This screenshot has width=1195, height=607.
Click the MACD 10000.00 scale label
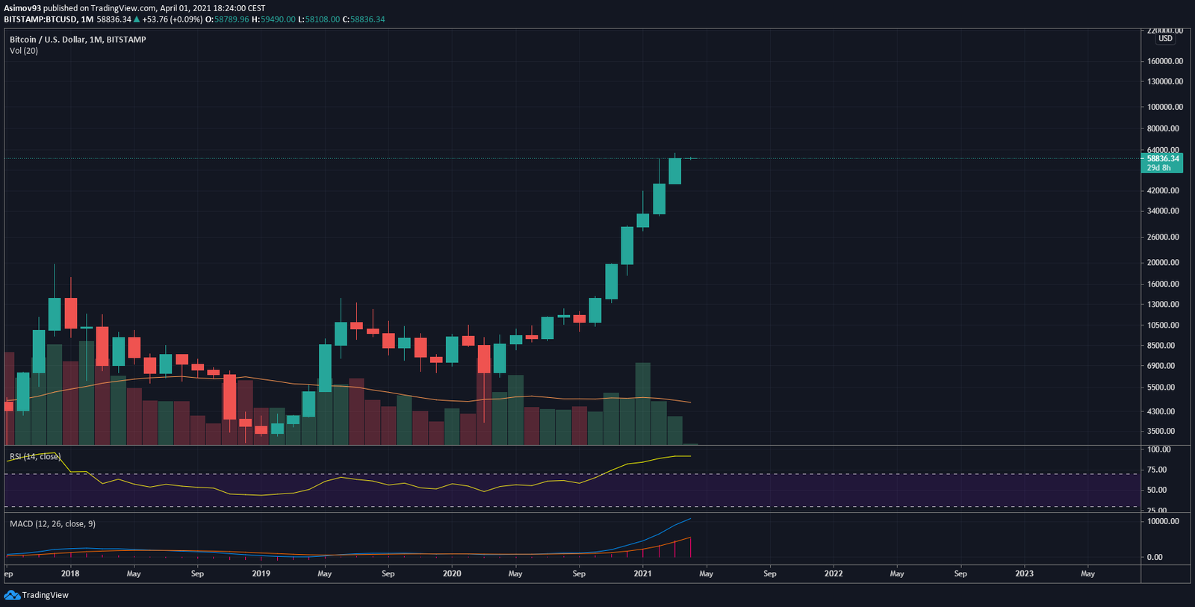pyautogui.click(x=1164, y=521)
